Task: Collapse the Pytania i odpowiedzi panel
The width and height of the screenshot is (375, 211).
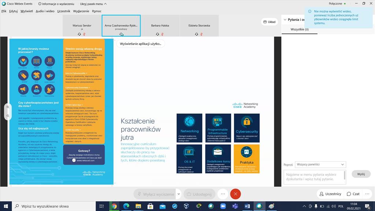Action: (x=285, y=20)
